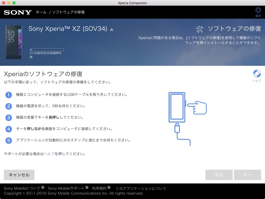Open the lifebuoy help icon (ヘルプ)

click(257, 76)
